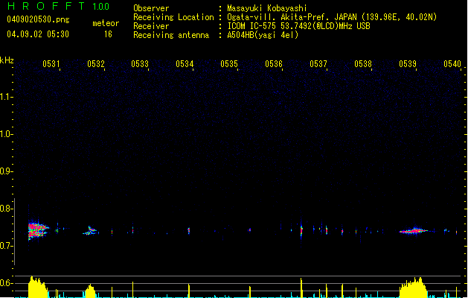Viewport: 468px width, 298px height.
Task: Click the long meteor echo near 0539
Action: tap(414, 231)
